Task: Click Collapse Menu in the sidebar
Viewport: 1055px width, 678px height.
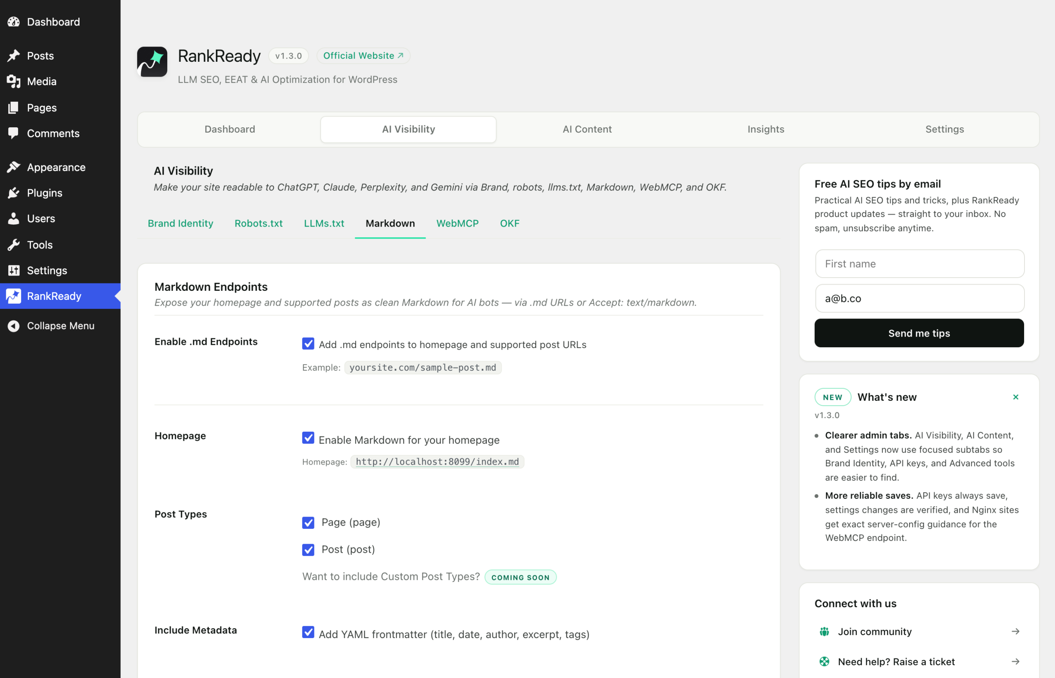Action: [60, 326]
